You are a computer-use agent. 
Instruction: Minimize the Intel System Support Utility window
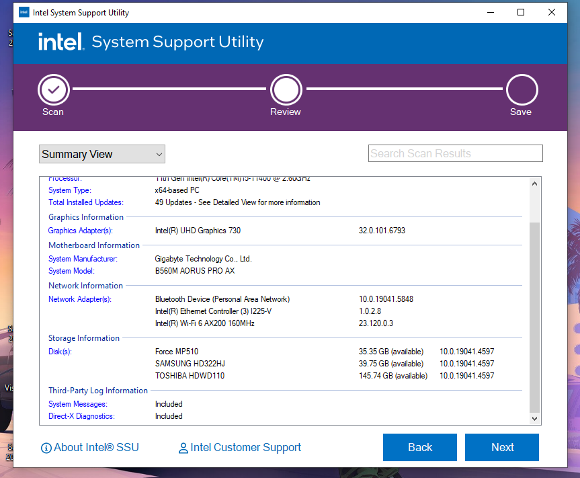tap(491, 12)
